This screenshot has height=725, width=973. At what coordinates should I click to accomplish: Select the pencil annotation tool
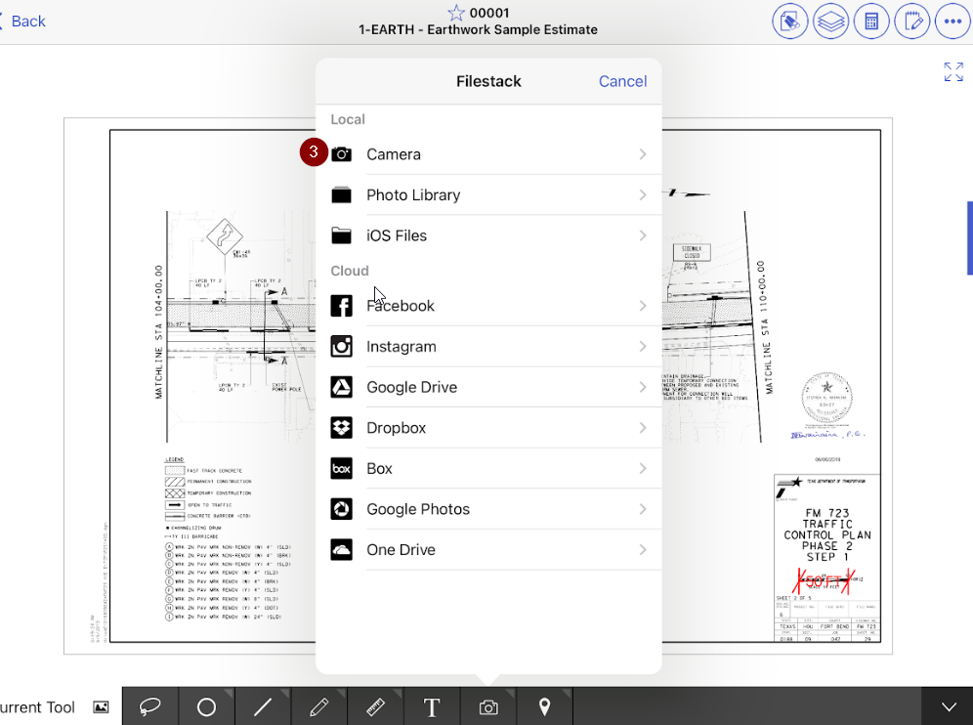(318, 705)
